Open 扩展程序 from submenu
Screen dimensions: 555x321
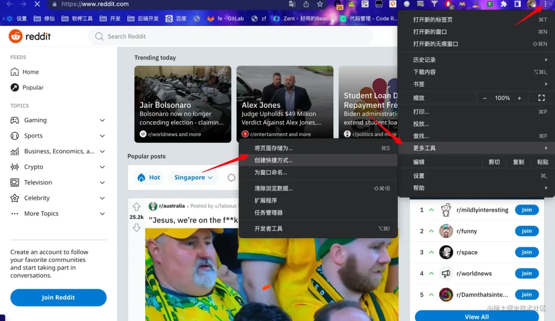pos(318,200)
